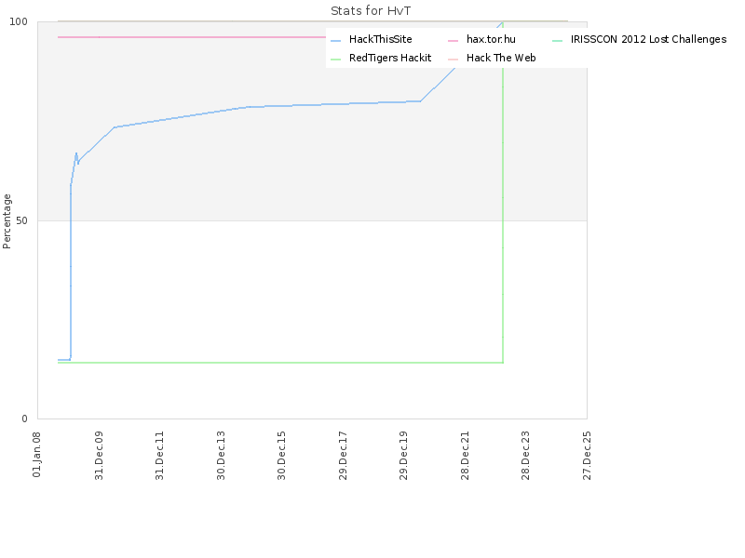Click the chart title Stats for HvT
Screen dimensions: 745x558
[371, 11]
